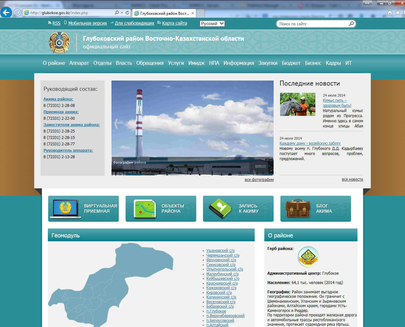Open the Кадры menu
This screenshot has height=327, width=405.
(333, 63)
